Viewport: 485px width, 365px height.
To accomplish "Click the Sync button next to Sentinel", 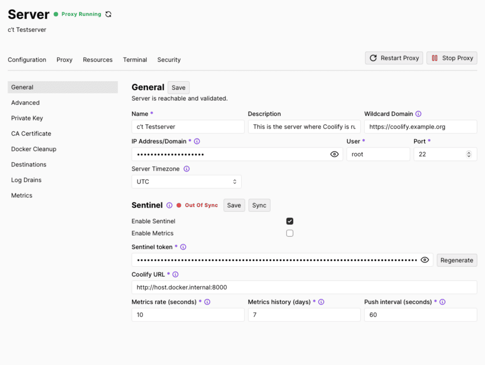I will tap(259, 205).
